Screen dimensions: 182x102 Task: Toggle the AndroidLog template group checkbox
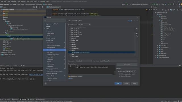(71, 31)
